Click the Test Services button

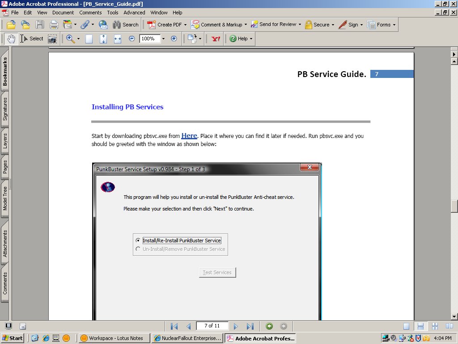pyautogui.click(x=217, y=272)
